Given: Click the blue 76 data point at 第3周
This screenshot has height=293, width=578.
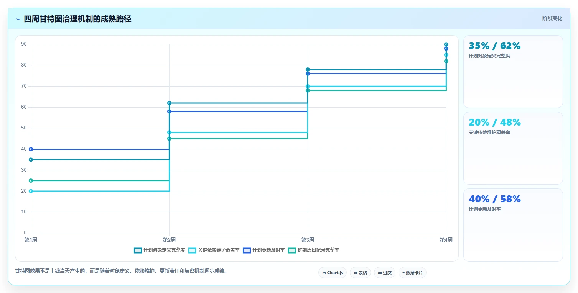Looking at the screenshot, I should (308, 74).
